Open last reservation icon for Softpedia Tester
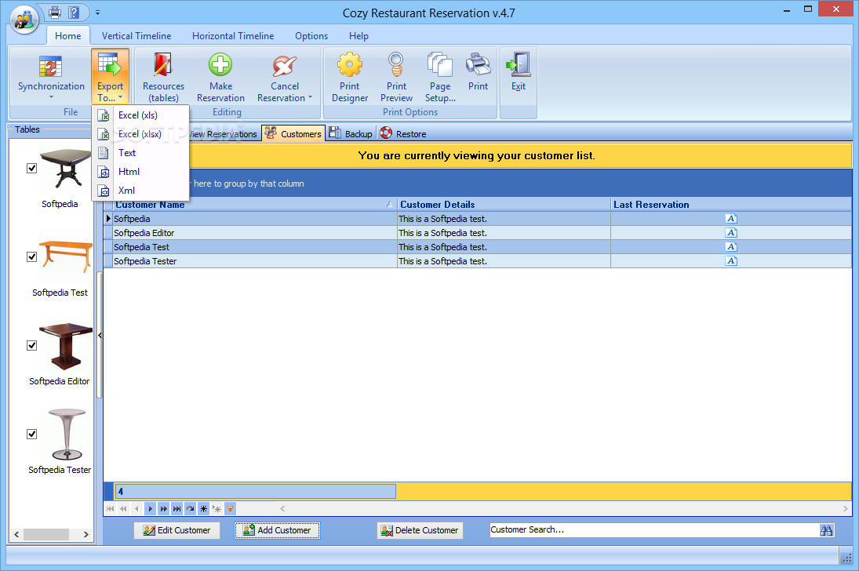This screenshot has height=571, width=859. click(x=731, y=261)
